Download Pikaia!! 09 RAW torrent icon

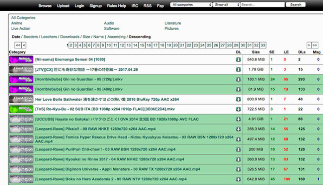pos(239,129)
